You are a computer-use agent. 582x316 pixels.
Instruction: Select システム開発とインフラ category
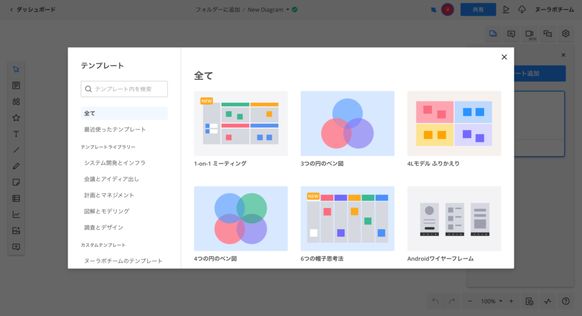115,163
